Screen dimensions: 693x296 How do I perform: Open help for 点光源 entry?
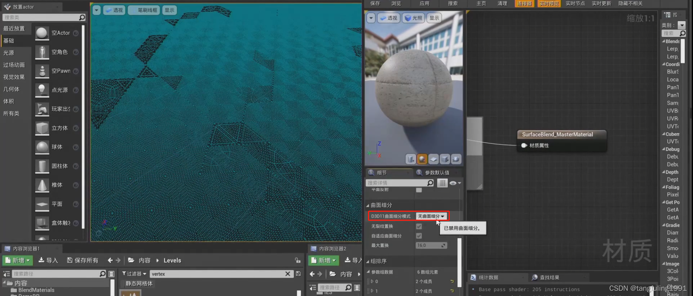76,90
